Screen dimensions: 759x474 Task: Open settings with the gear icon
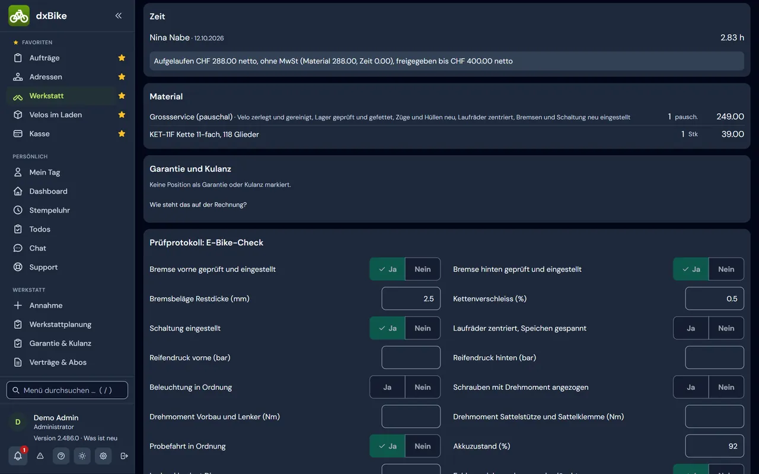click(x=103, y=456)
